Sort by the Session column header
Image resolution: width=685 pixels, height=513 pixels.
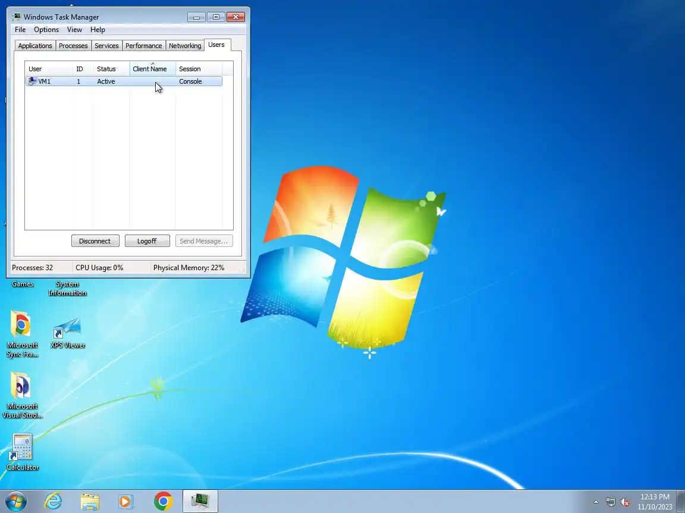pos(199,69)
